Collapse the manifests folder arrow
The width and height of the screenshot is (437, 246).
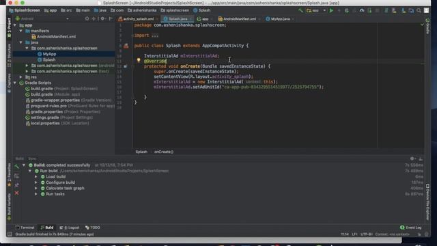[21, 31]
